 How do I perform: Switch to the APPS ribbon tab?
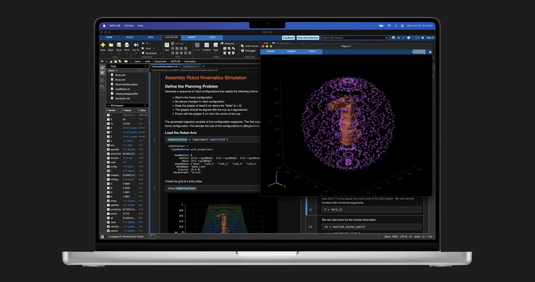coord(151,37)
